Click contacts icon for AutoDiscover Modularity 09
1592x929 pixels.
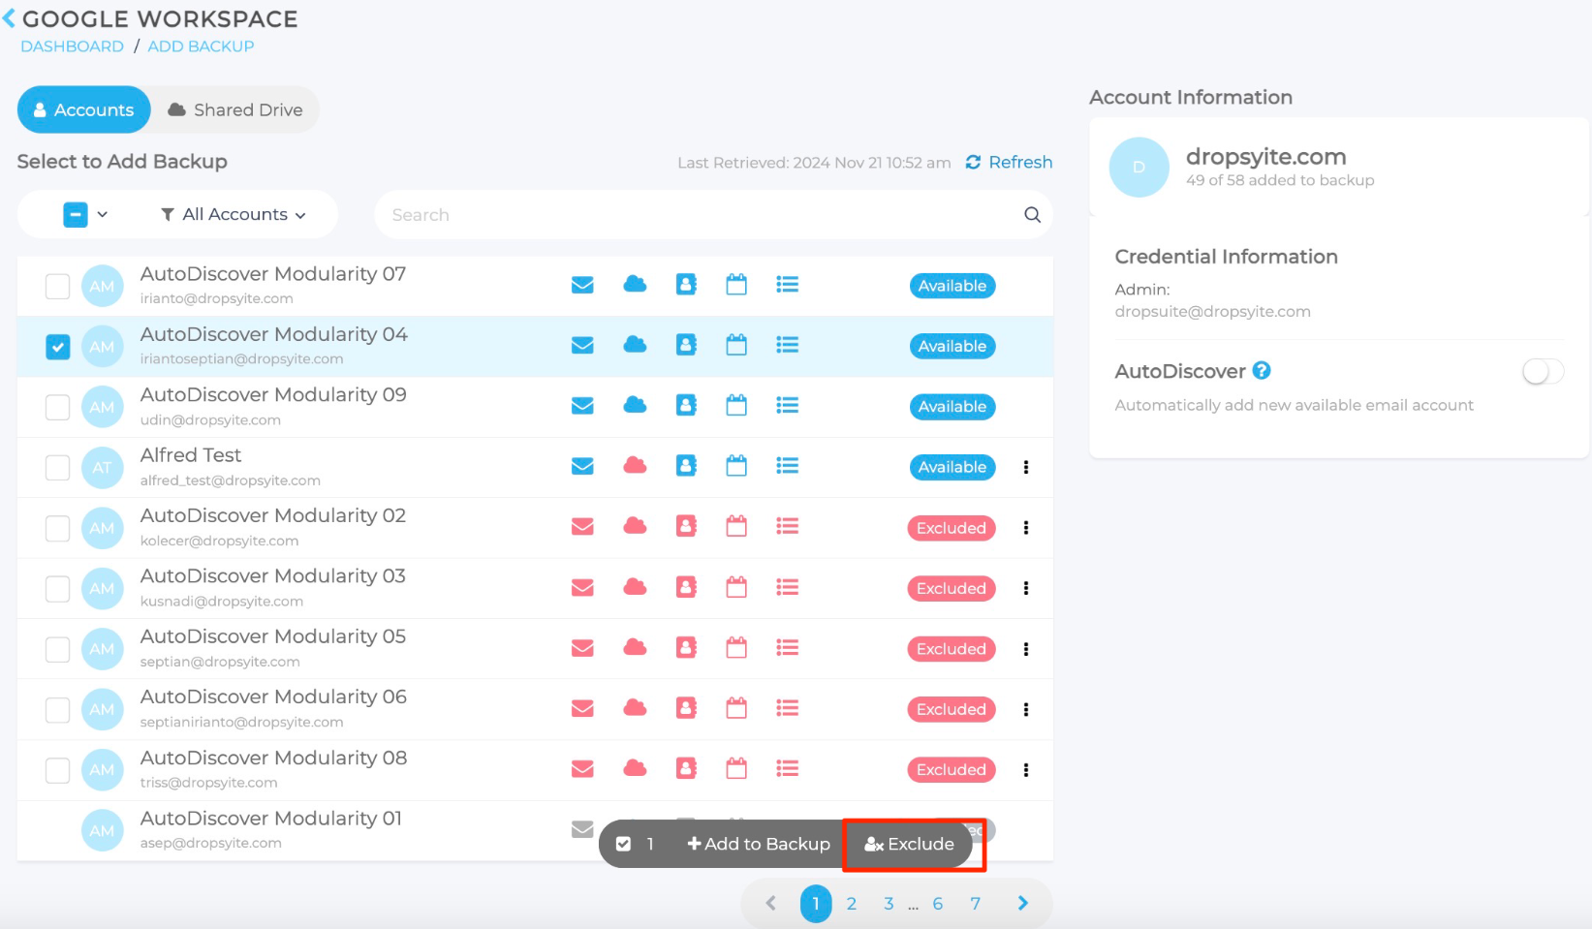click(x=686, y=406)
